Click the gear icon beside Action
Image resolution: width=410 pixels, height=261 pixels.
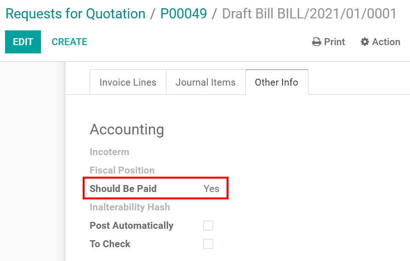(x=365, y=42)
